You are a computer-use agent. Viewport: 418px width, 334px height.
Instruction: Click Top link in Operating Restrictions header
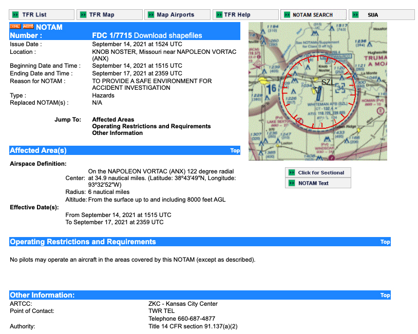pos(385,242)
